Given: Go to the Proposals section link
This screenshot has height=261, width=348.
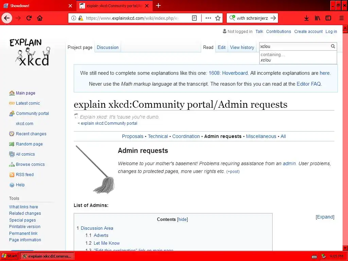Looking at the screenshot, I should tap(133, 136).
